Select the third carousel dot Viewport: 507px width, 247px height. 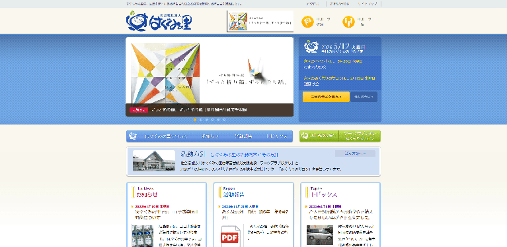tap(207, 119)
